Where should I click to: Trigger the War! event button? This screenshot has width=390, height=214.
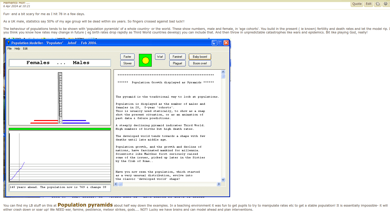click(160, 57)
